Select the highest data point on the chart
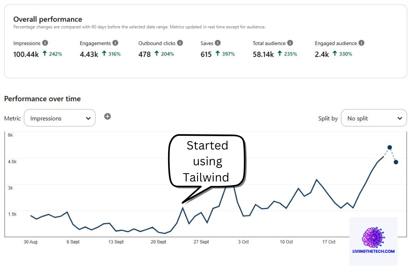 click(x=389, y=147)
